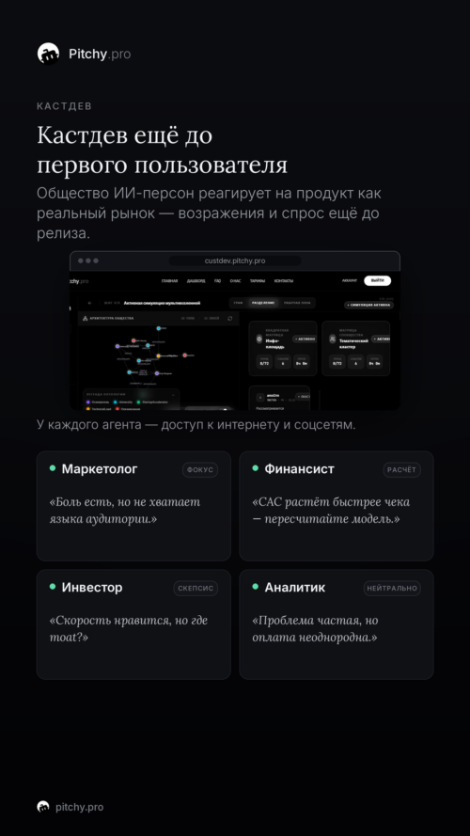The image size is (470, 836).
Task: Click the ФОКУС tag on Маркетолог card
Action: [x=200, y=469]
